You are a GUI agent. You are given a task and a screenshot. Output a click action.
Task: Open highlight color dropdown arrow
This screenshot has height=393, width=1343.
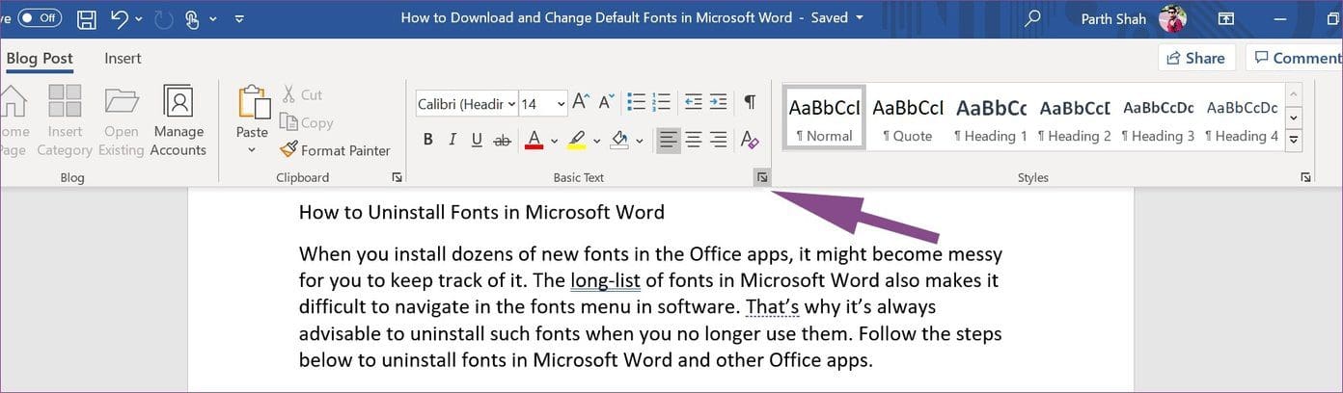coord(596,142)
